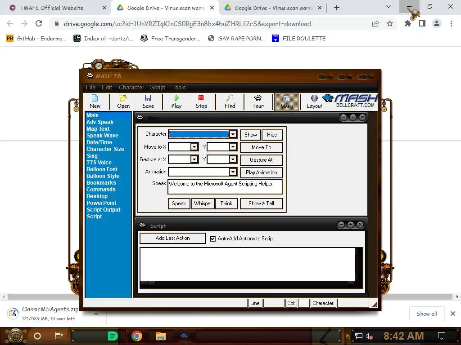Click Show all downloads
The width and height of the screenshot is (461, 345).
click(x=427, y=314)
